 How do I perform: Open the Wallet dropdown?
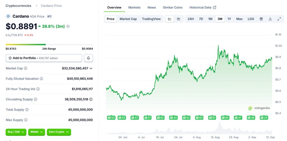point(36,132)
